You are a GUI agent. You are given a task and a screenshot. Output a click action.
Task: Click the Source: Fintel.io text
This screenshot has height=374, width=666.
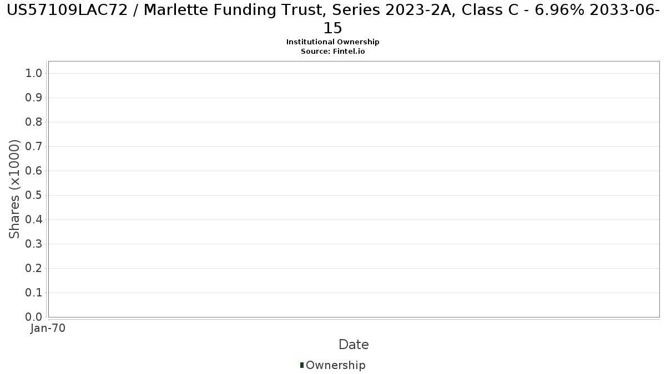pos(332,51)
